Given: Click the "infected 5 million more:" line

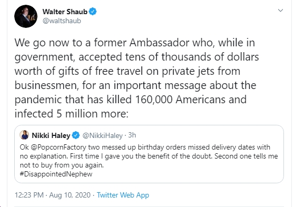Looking at the screenshot, I should [x=71, y=114].
